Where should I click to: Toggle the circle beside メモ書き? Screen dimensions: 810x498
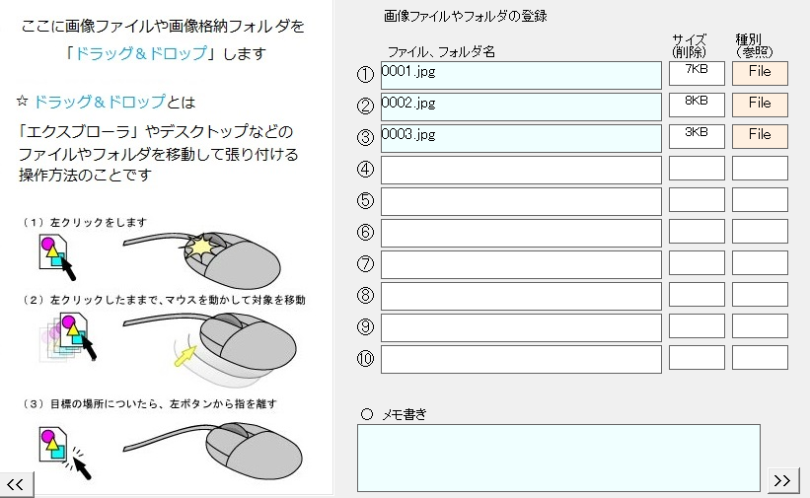367,414
